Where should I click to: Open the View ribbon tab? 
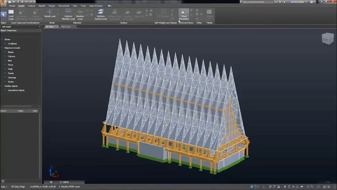pyautogui.click(x=75, y=6)
